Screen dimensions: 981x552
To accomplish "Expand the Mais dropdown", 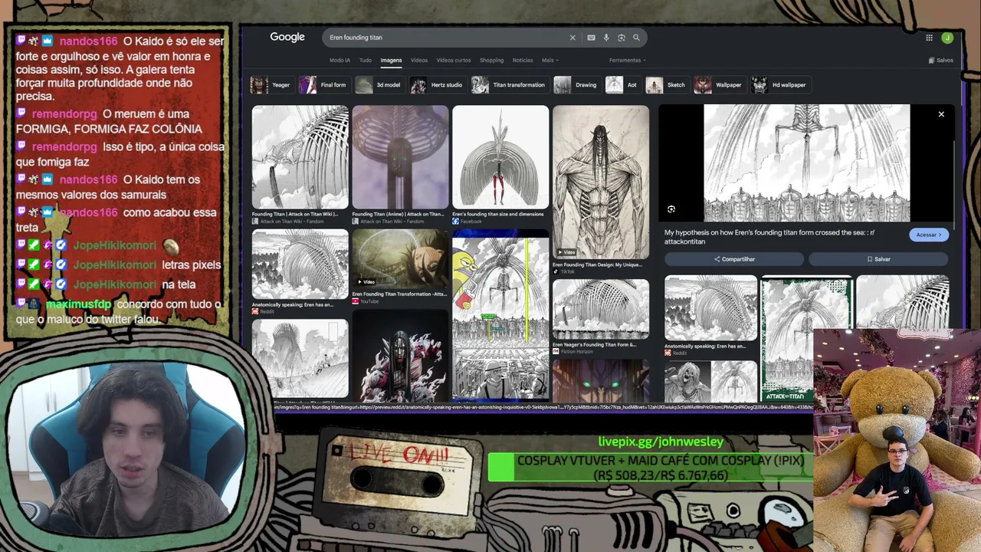I will [x=550, y=61].
